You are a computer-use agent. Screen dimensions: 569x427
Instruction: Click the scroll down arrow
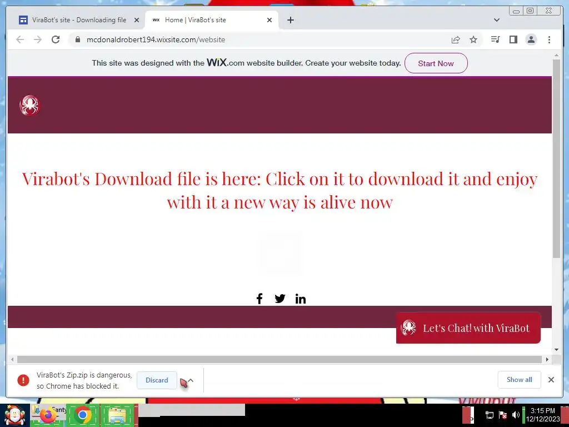tap(556, 350)
